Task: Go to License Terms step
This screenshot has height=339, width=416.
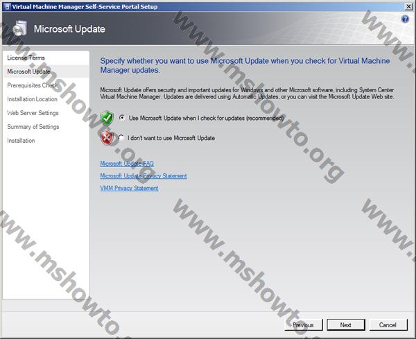Action: click(x=26, y=58)
